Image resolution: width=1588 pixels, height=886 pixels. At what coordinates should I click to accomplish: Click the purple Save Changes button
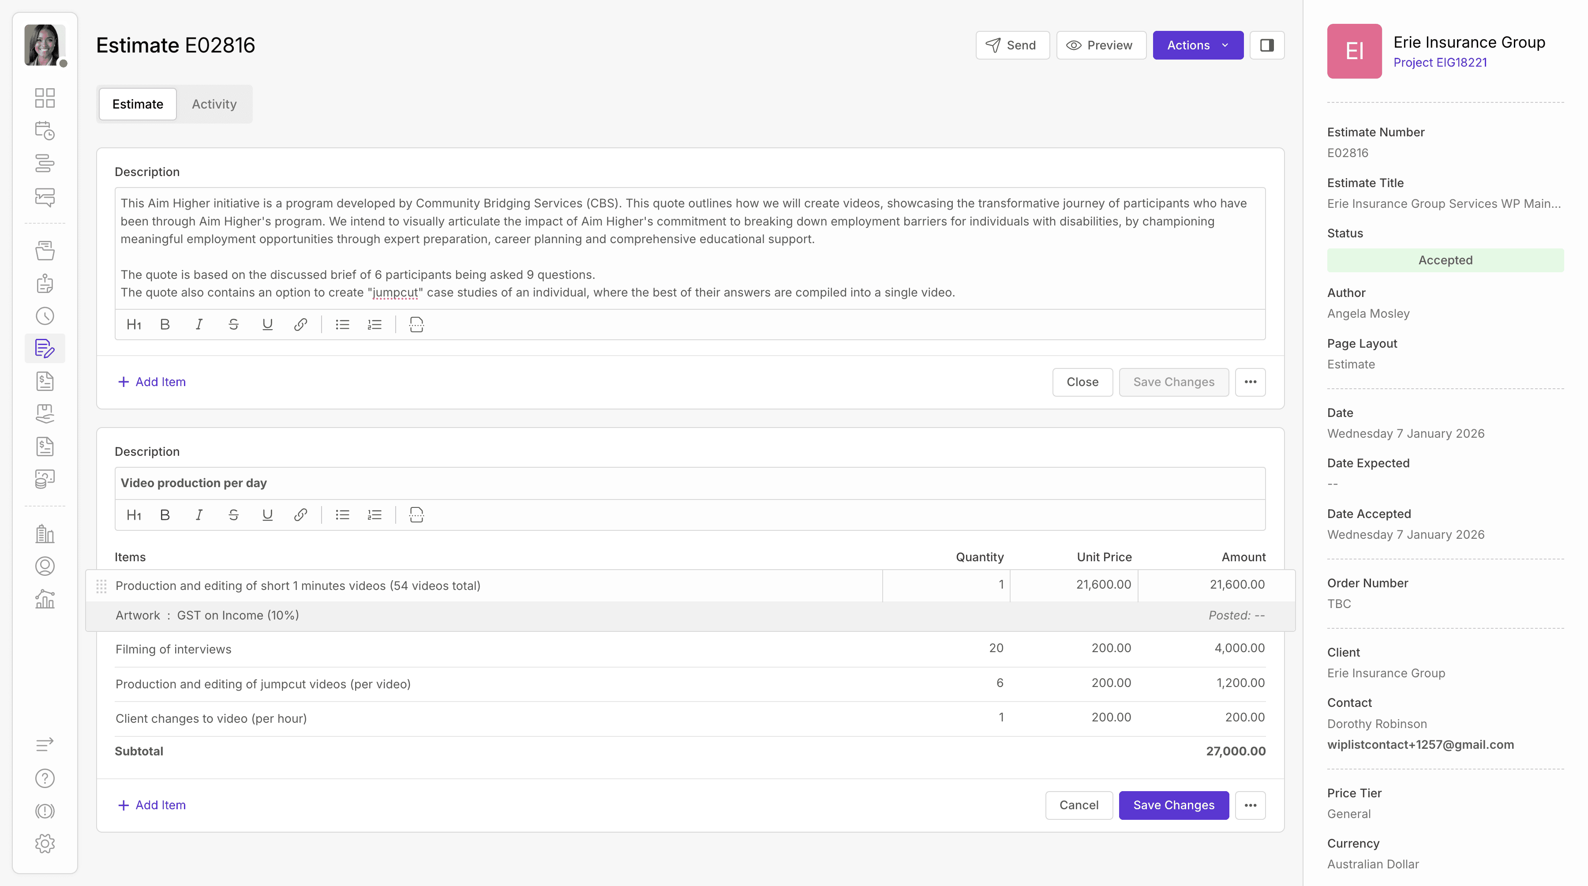[1173, 805]
